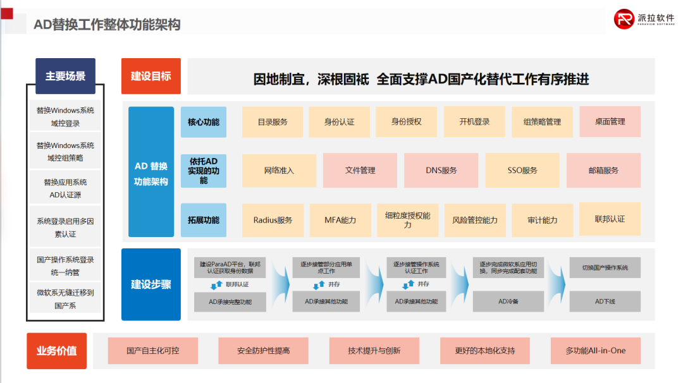
Task: Select the 核心功能 blue label block
Action: (x=204, y=121)
